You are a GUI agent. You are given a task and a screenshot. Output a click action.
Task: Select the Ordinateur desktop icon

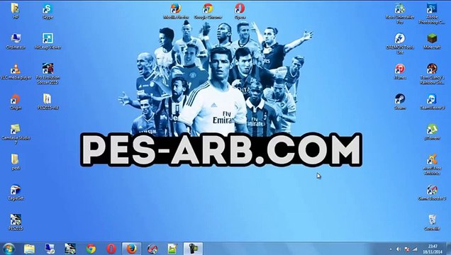point(16,41)
